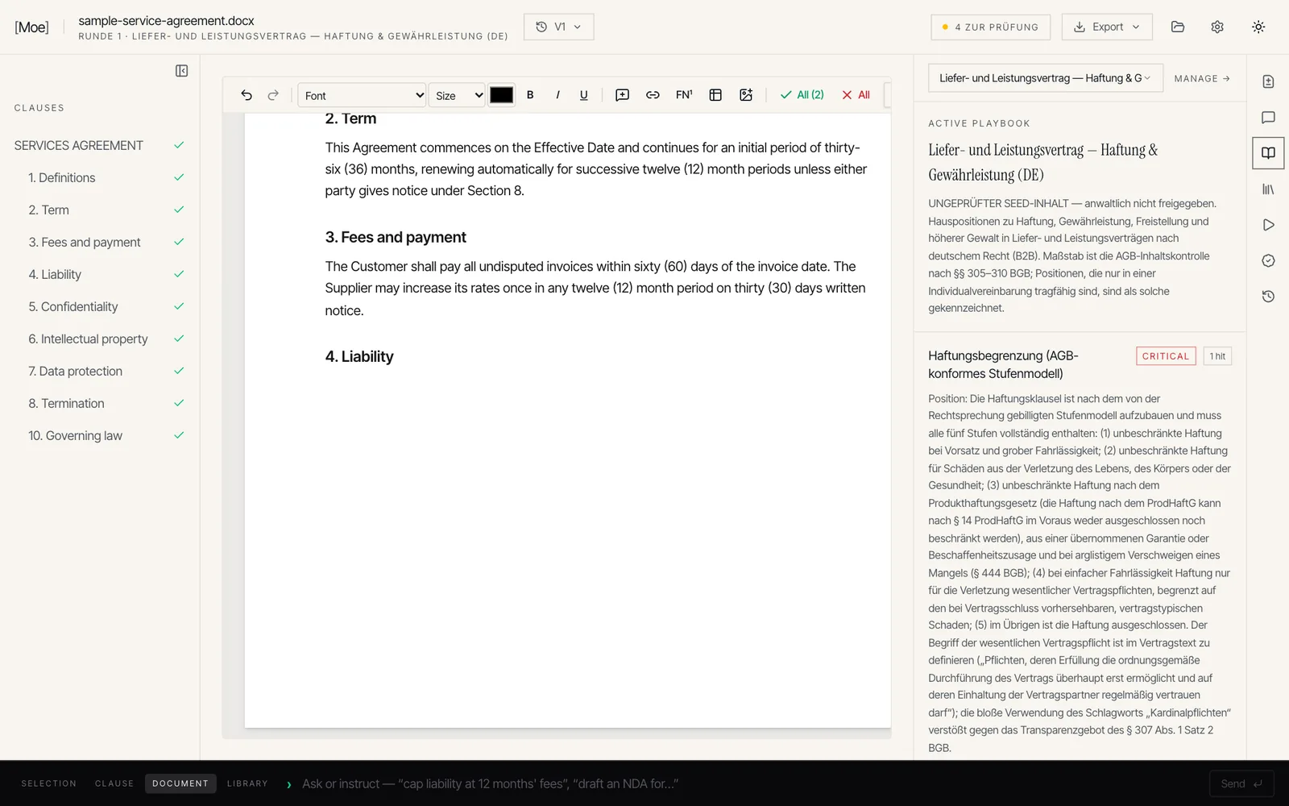Open the library shelves icon panel
Viewport: 1289px width, 806px height.
coord(1268,189)
